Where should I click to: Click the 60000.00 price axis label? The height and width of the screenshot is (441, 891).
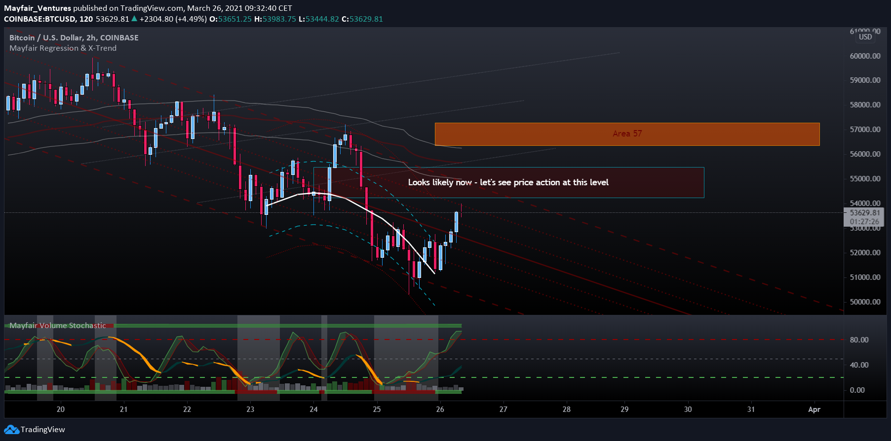pos(865,56)
